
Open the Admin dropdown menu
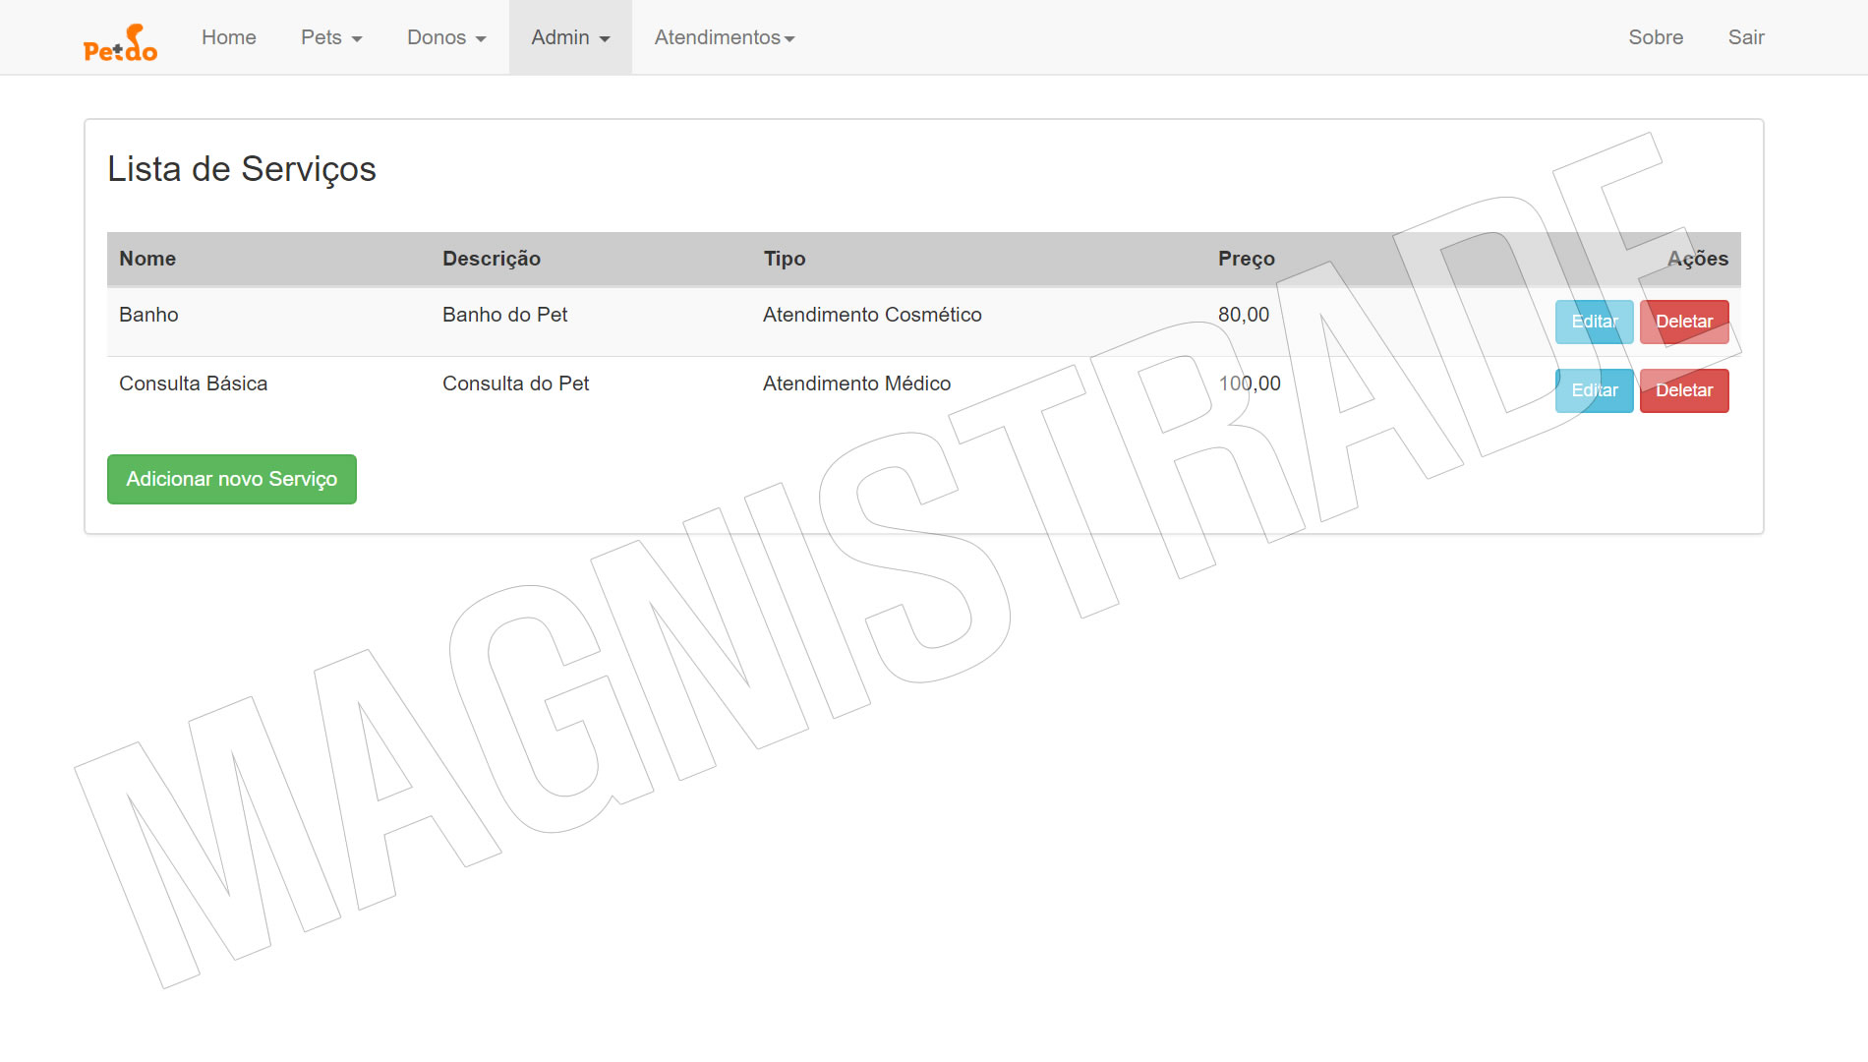point(570,37)
